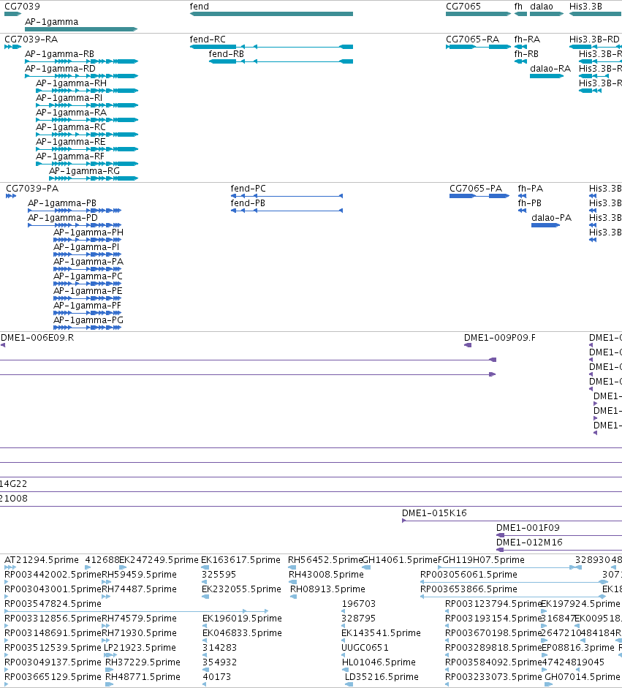Select AP-1gamma-PF coding sequence
622x688 pixels.
pos(87,313)
